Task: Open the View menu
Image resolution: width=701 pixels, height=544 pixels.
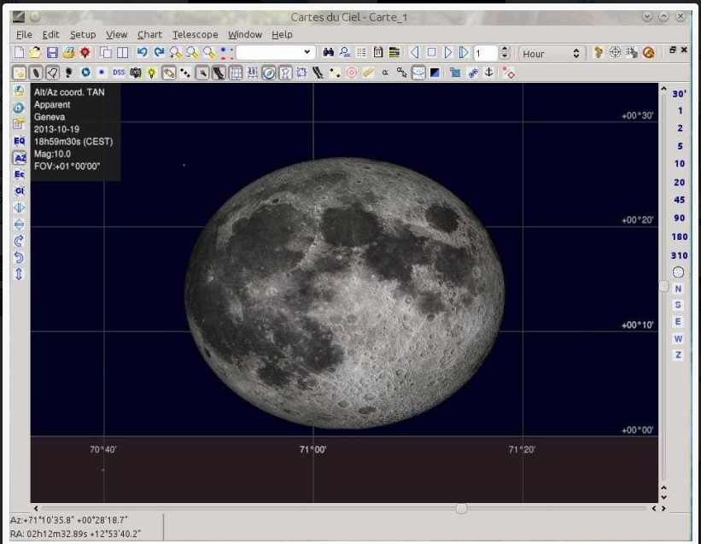Action: 116,34
